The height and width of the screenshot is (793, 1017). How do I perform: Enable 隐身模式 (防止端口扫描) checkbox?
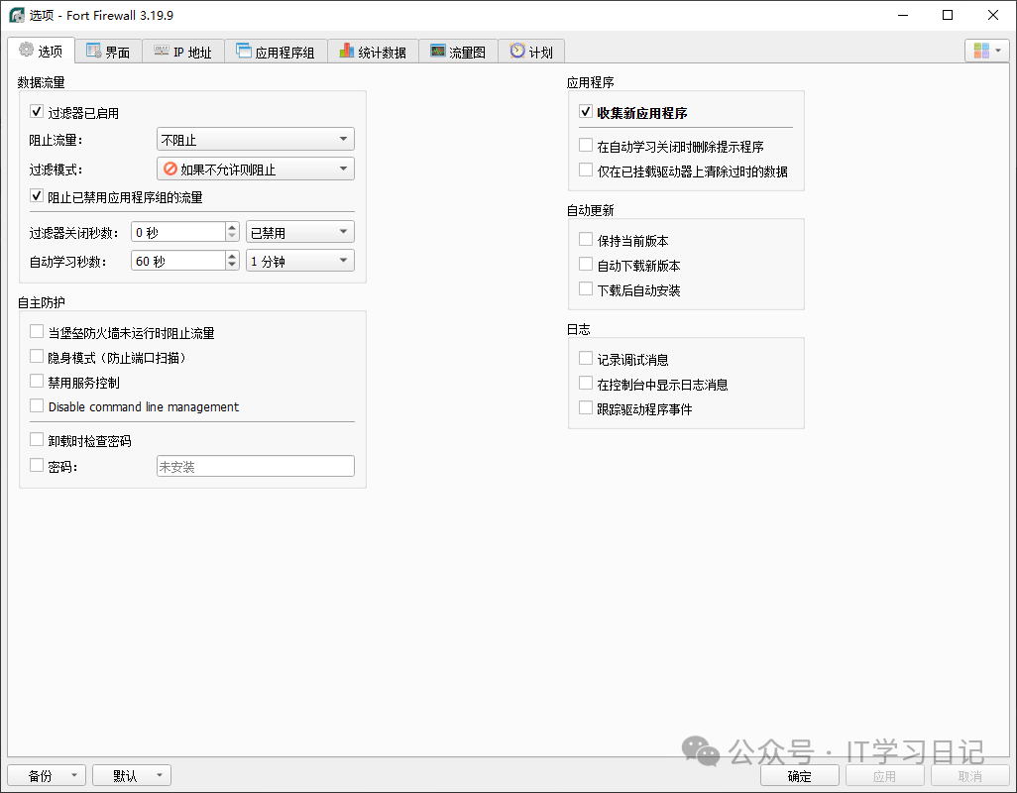coord(38,357)
